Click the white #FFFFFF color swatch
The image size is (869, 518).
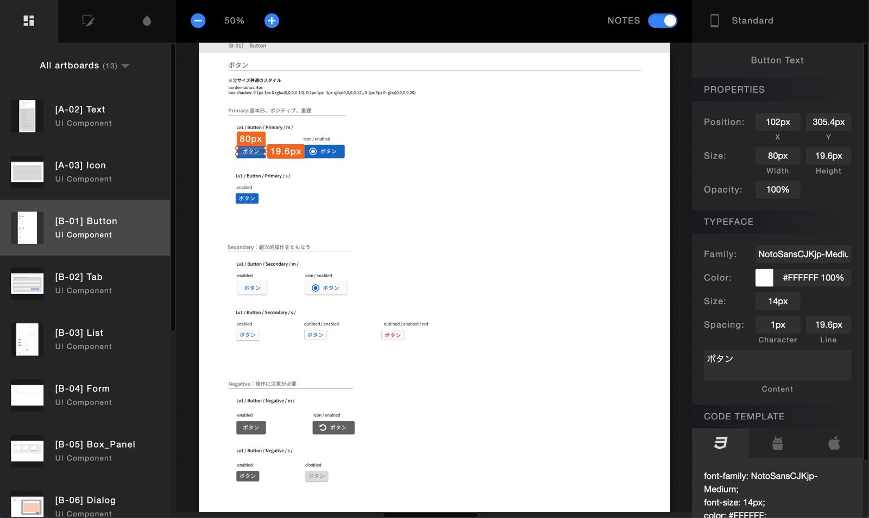(x=764, y=278)
